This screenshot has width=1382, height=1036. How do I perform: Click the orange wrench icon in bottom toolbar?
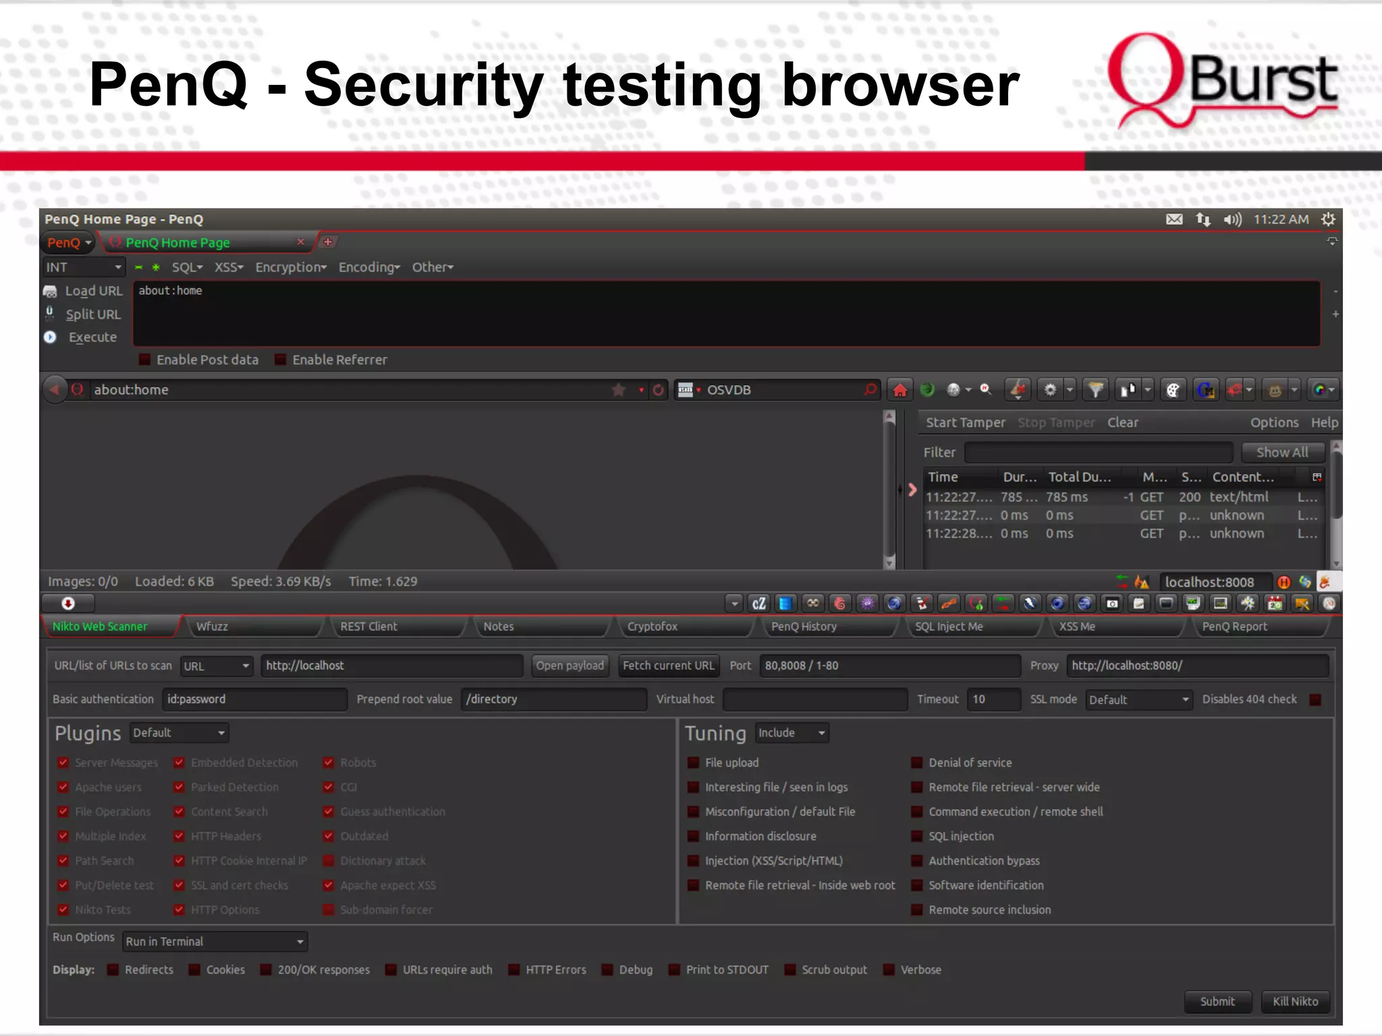coord(949,604)
